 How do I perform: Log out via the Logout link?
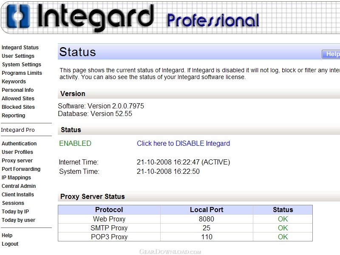(10, 244)
